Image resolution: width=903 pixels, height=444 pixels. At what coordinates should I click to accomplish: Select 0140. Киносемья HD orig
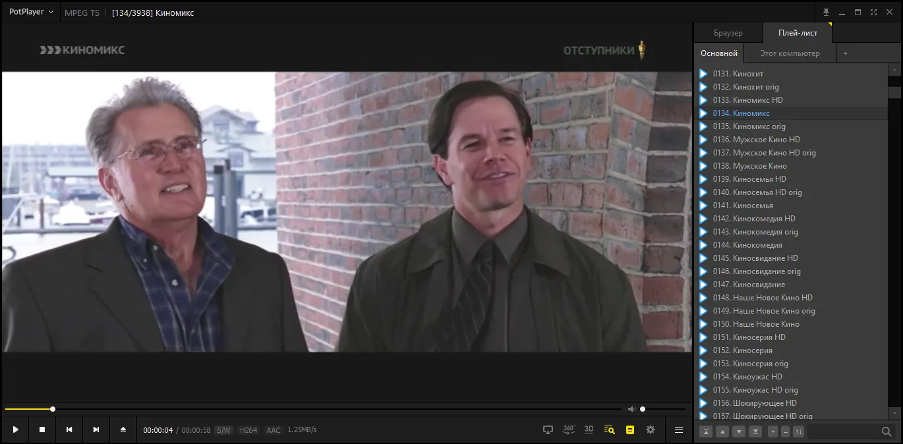coord(791,192)
